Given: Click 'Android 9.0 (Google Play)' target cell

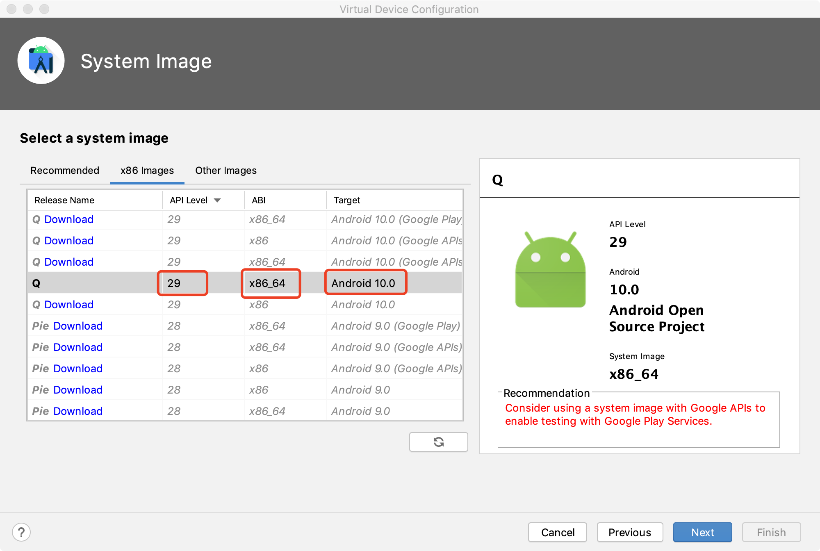Looking at the screenshot, I should point(396,326).
